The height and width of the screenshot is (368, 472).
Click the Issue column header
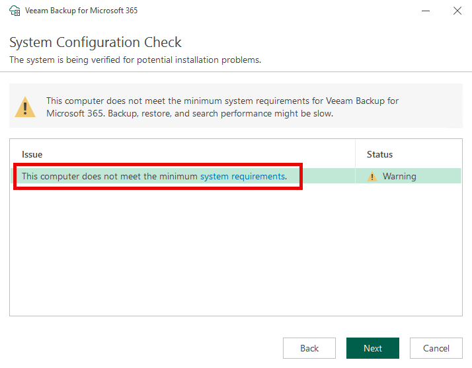32,154
